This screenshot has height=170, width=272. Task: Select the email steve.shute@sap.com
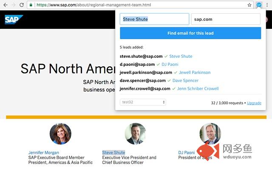click(x=141, y=56)
